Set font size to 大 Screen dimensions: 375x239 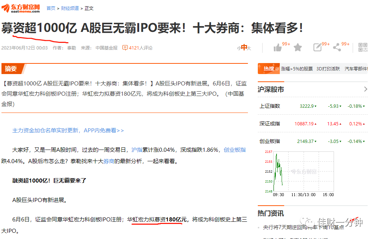[249, 48]
